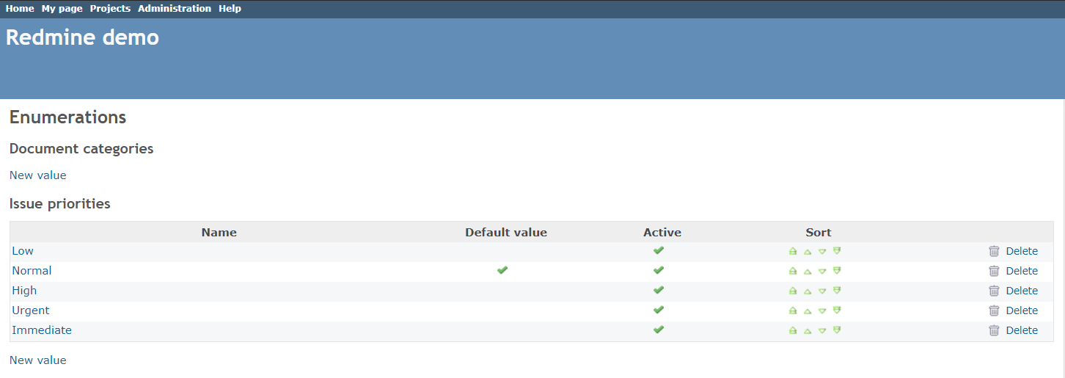Click trash icon in Low row
Viewport: 1065px width, 378px height.
994,251
